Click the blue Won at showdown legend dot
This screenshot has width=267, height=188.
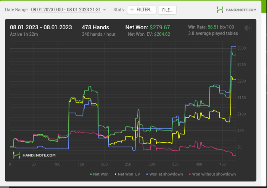[147, 174]
